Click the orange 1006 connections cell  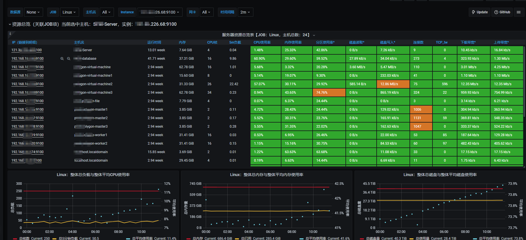[x=421, y=110]
